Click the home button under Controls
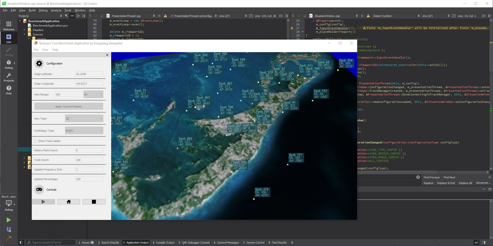 click(x=69, y=202)
